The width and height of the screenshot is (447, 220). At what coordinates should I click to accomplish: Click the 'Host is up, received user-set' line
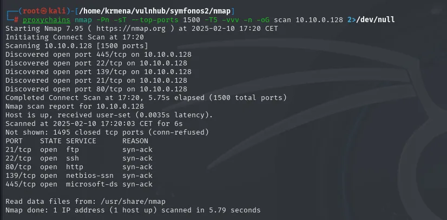click(109, 115)
